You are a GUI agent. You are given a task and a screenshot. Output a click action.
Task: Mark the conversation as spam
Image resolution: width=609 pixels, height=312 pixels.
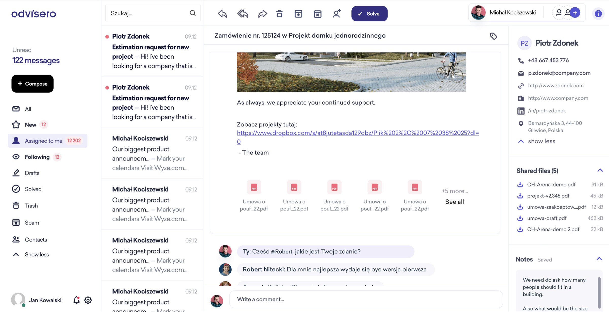(317, 14)
